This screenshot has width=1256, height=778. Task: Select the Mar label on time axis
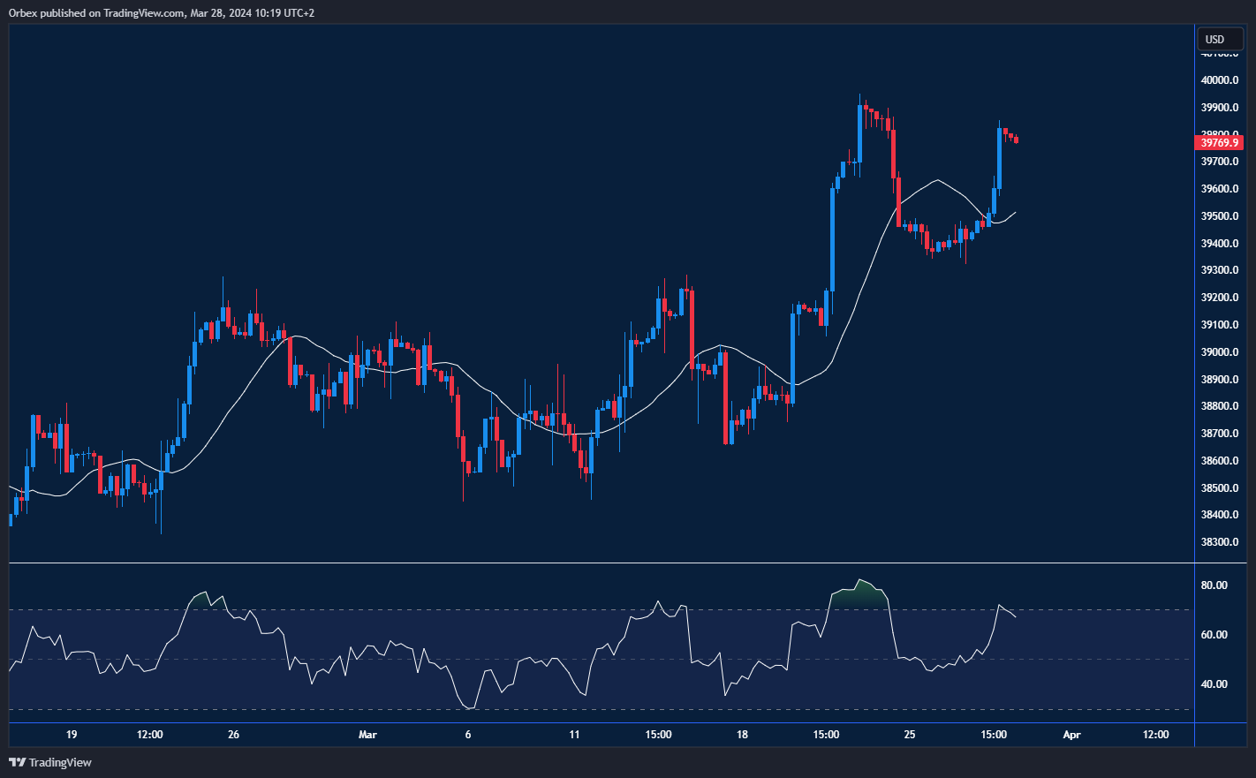(367, 735)
